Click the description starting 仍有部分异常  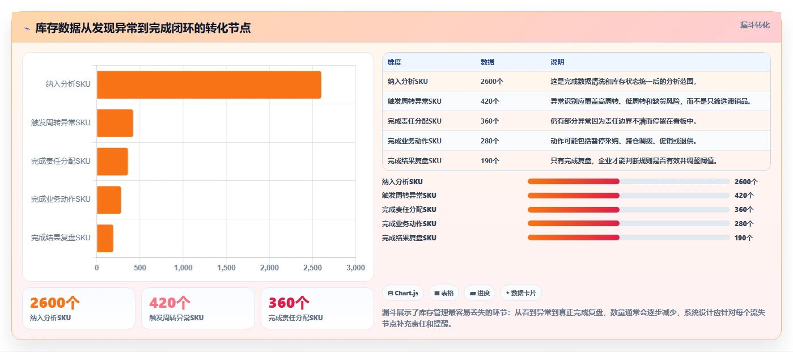point(624,121)
